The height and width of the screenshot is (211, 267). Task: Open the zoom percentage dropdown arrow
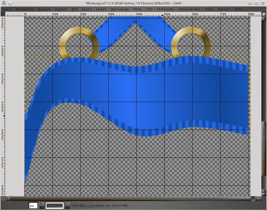67,206
